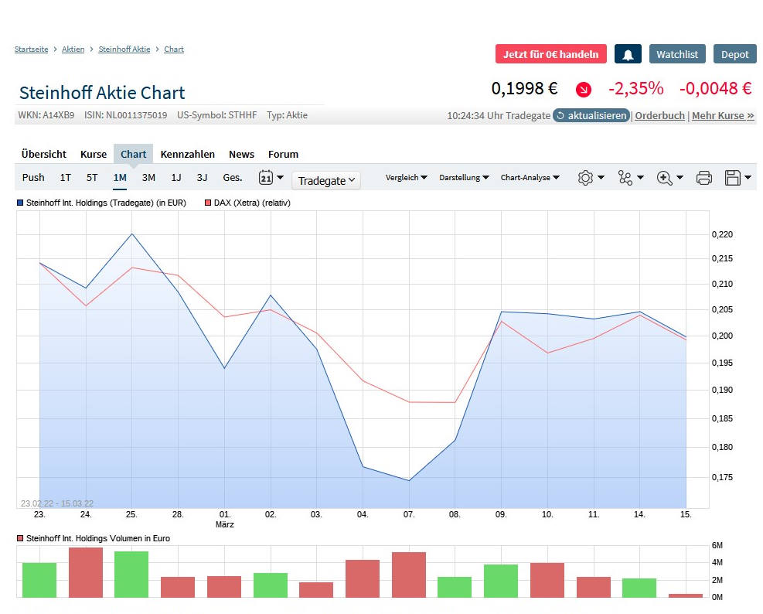Viewport: 763px width, 614px height.
Task: Open the chart settings gear icon
Action: tap(585, 178)
